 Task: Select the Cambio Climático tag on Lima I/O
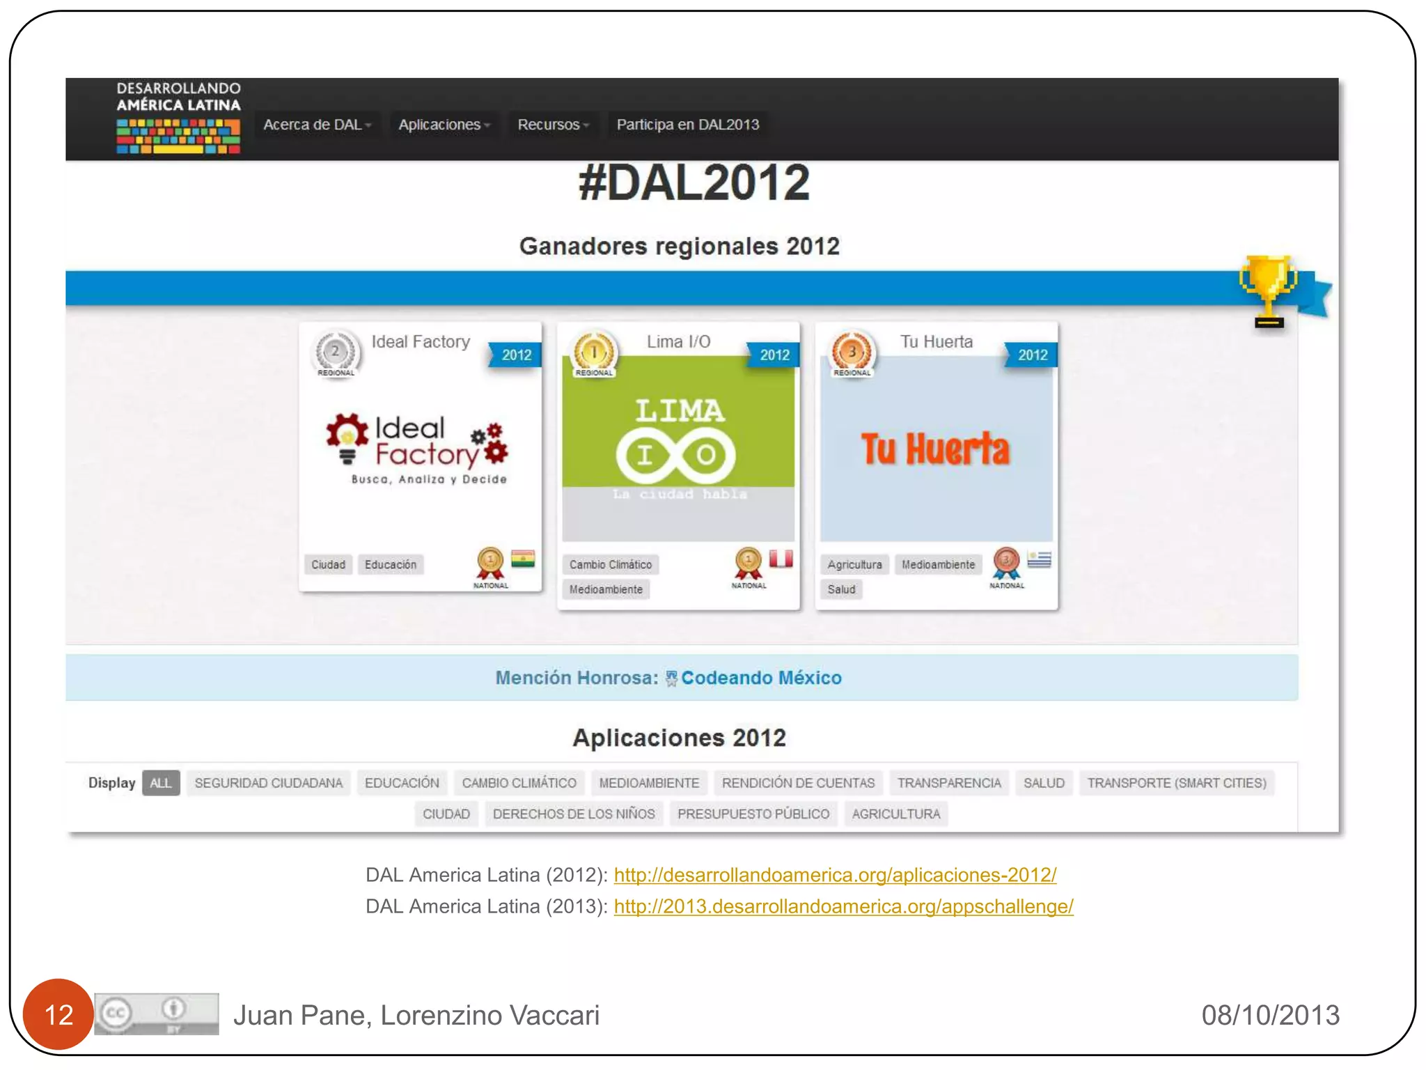(611, 564)
